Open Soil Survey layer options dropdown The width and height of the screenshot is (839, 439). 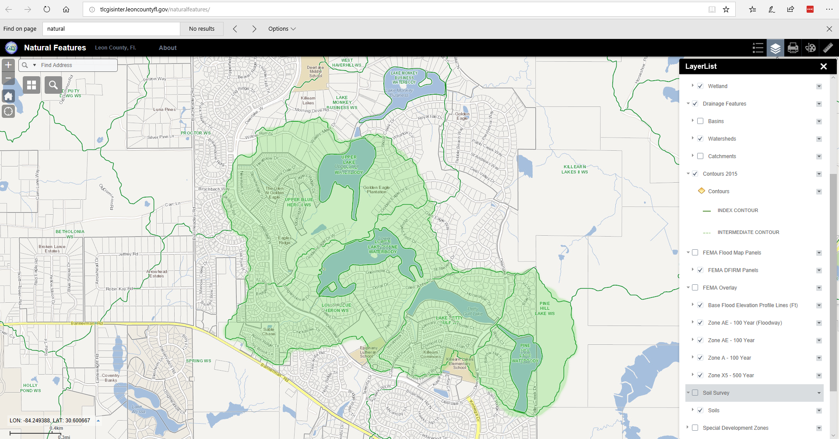[x=819, y=393]
